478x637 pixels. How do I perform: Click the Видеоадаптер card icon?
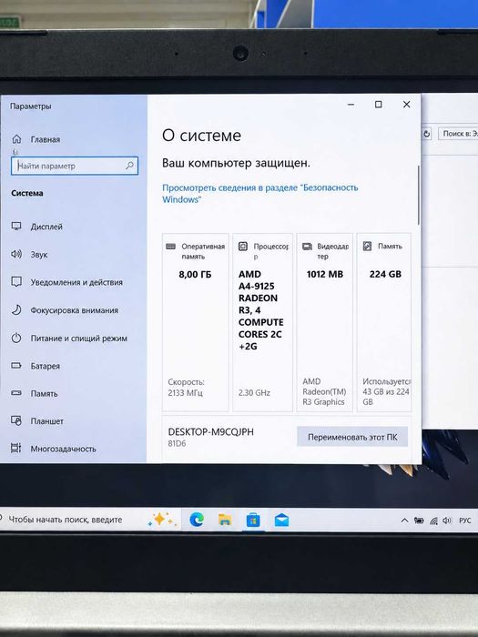pyautogui.click(x=308, y=247)
